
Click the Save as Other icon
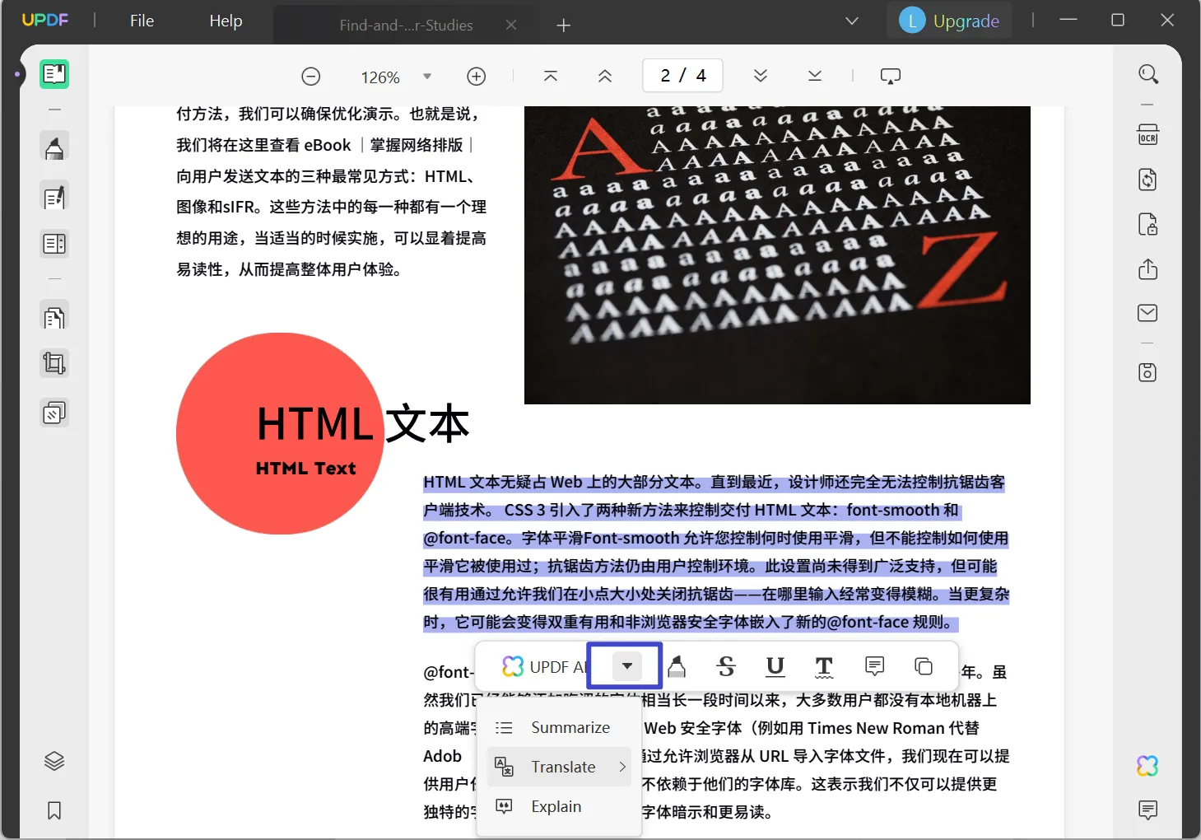1147,372
